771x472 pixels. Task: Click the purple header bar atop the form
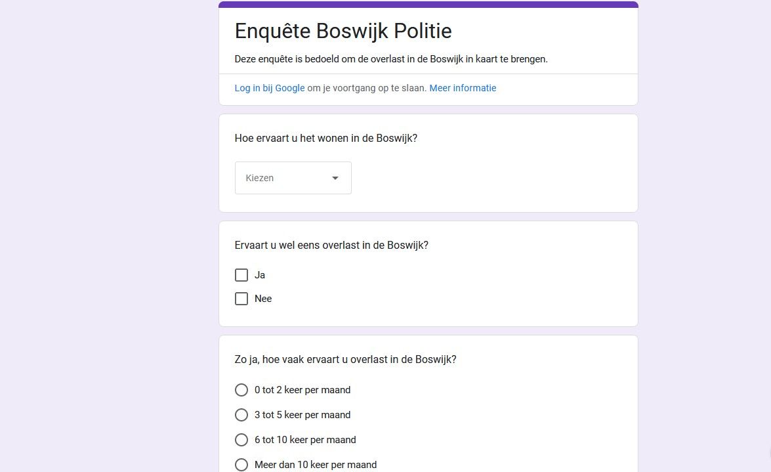(428, 5)
